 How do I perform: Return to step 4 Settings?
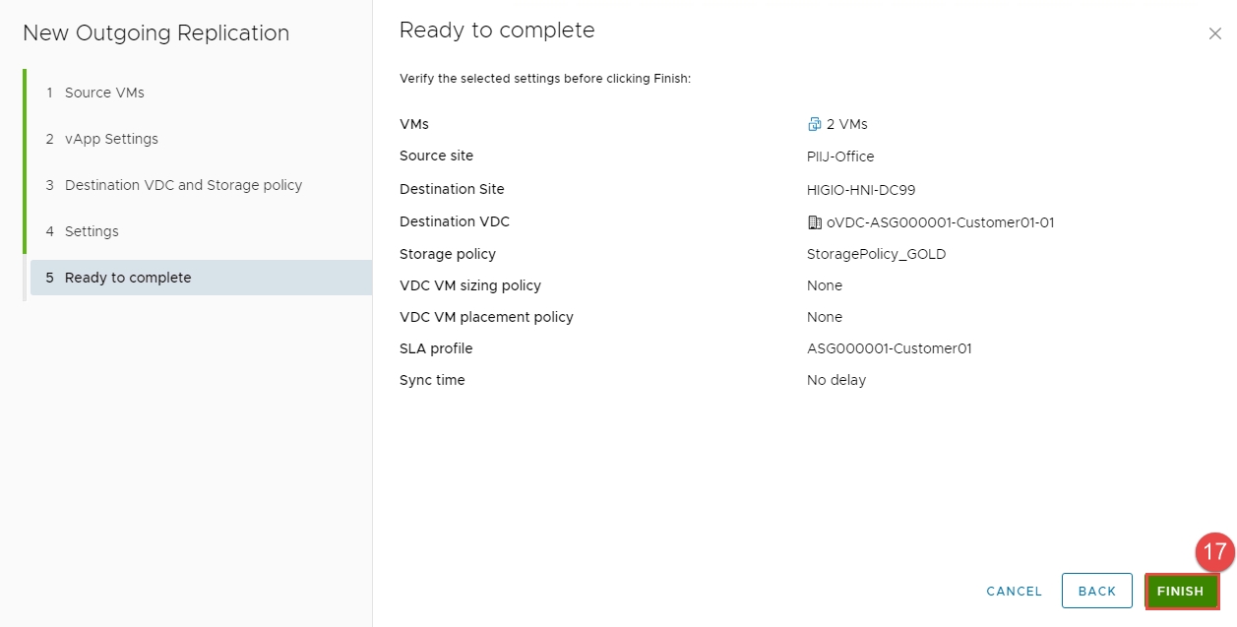point(91,231)
